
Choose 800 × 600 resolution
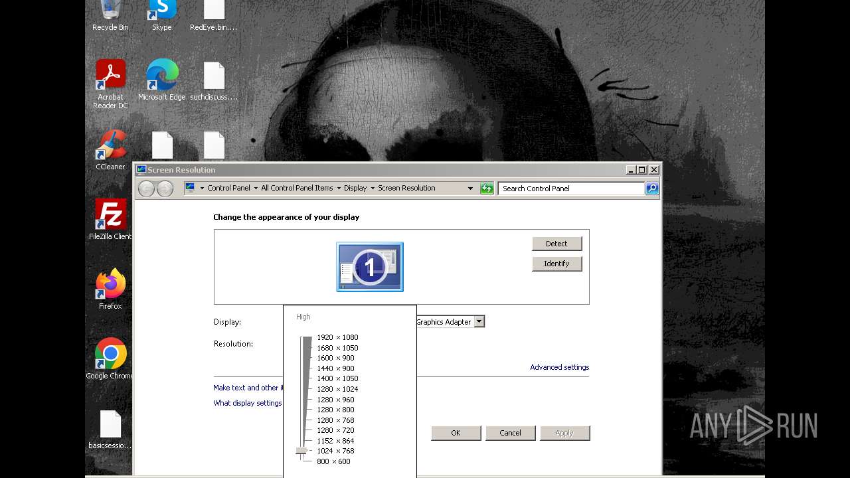point(333,461)
